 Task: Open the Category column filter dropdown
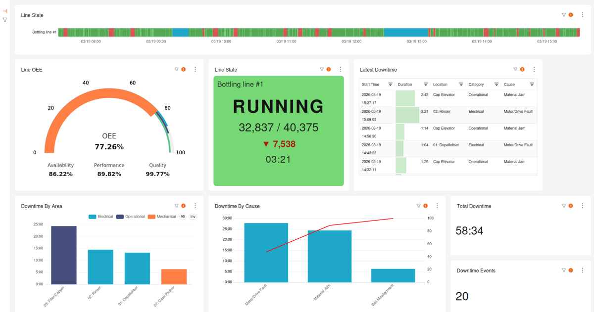pos(496,84)
